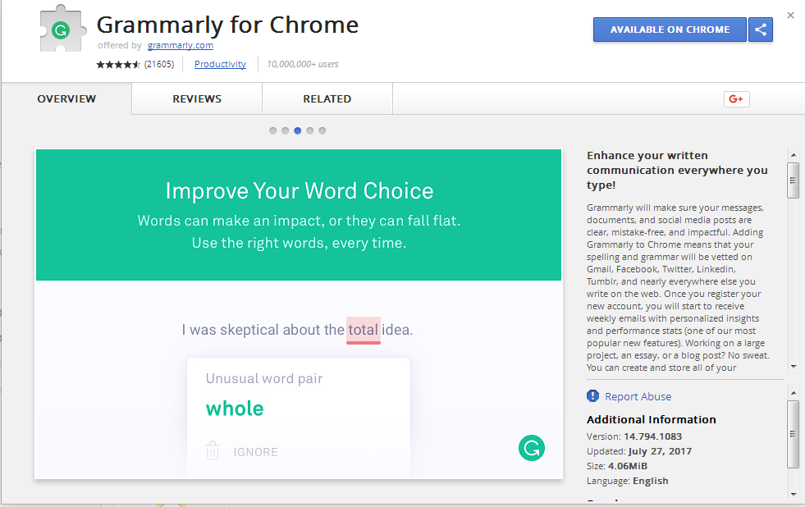
Task: Click the green Grammarly G icon in screenshot
Action: coord(532,448)
